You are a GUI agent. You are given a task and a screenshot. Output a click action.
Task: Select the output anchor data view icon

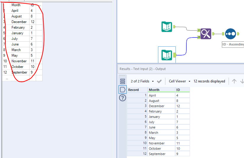click(123, 89)
